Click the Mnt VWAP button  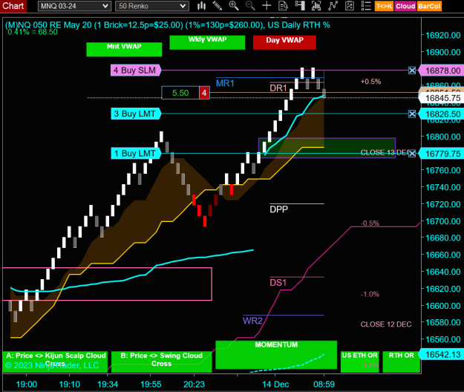pyautogui.click(x=124, y=50)
